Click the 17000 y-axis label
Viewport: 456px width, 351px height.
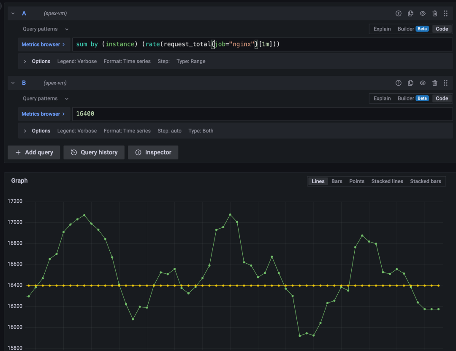pyautogui.click(x=15, y=222)
